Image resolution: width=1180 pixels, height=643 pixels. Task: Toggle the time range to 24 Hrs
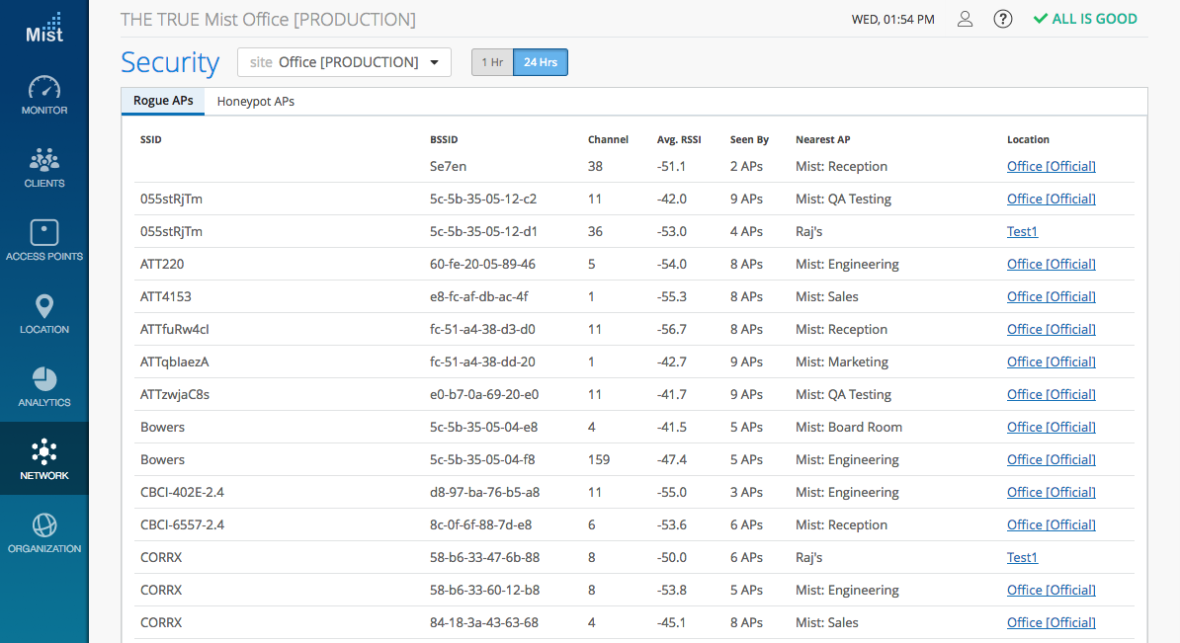(x=541, y=62)
